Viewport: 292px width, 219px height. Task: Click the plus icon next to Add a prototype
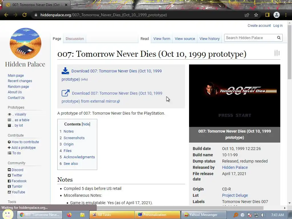[9, 147]
